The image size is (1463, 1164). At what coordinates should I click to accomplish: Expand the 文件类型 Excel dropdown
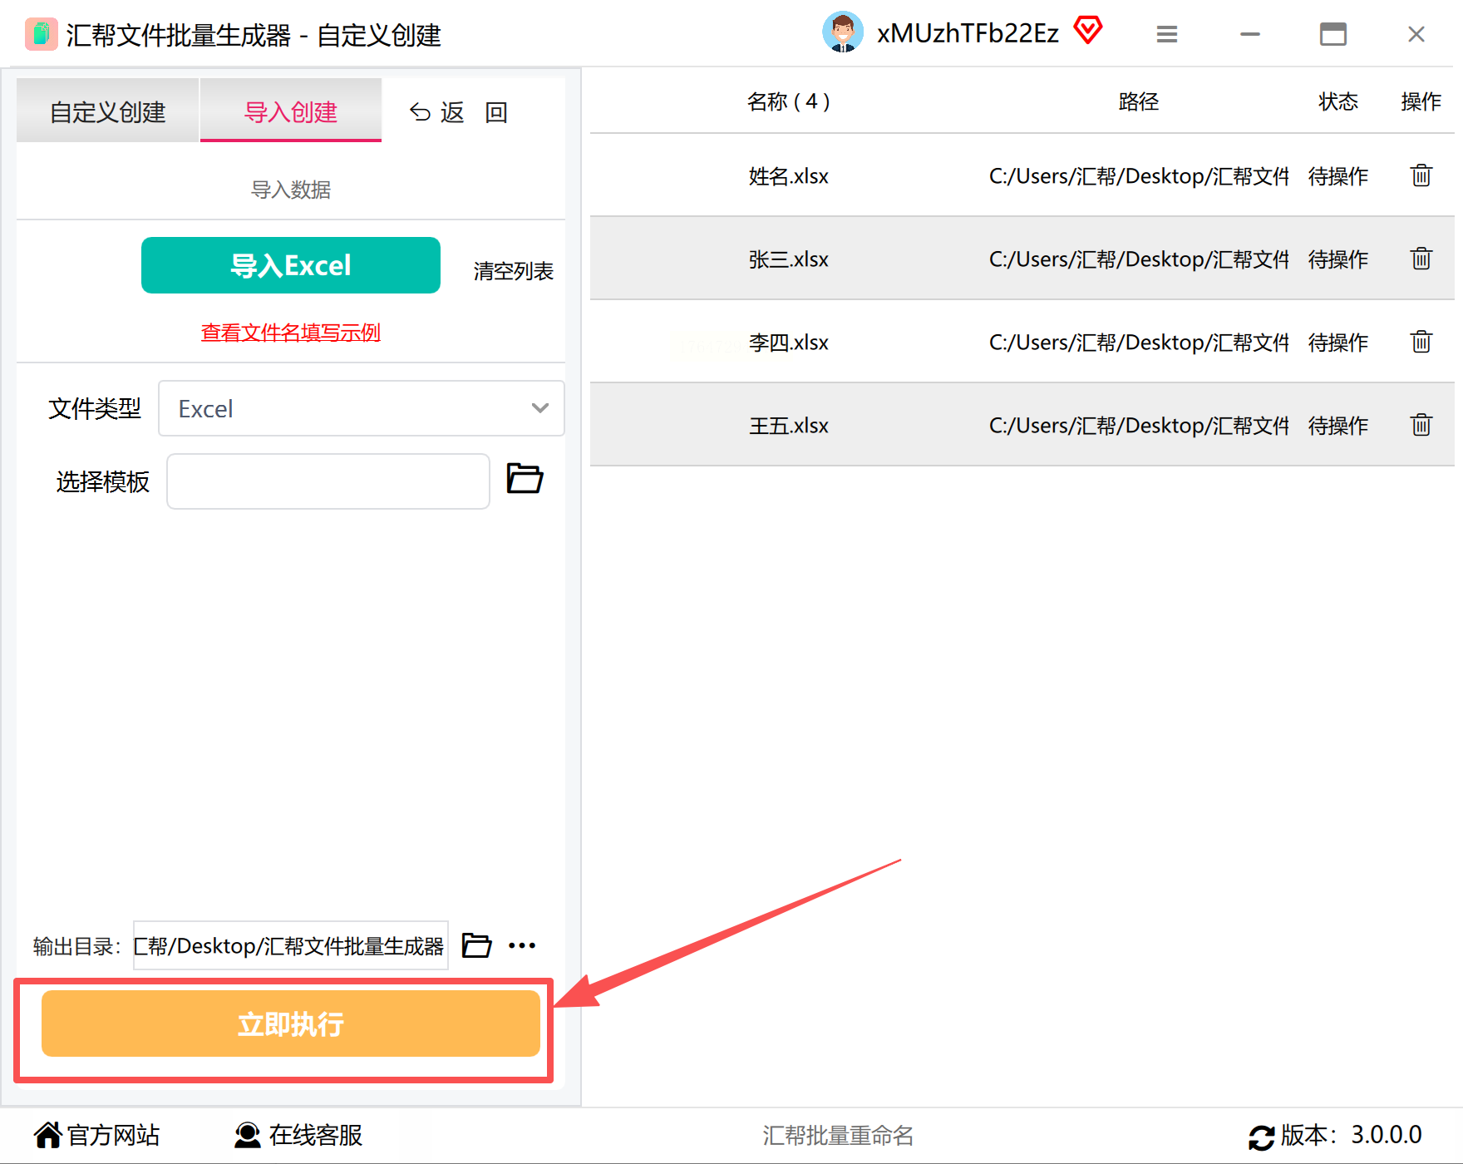click(x=362, y=408)
